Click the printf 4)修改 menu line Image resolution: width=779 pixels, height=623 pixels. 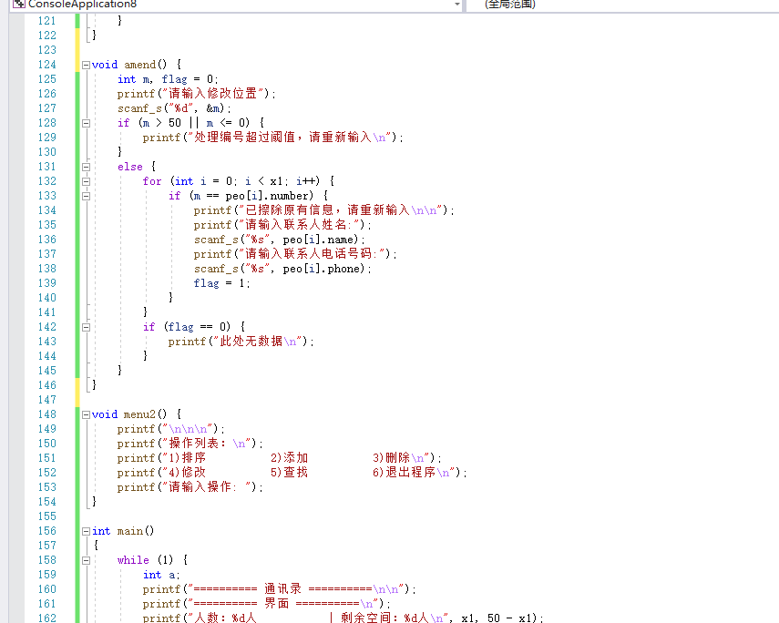pyautogui.click(x=292, y=473)
